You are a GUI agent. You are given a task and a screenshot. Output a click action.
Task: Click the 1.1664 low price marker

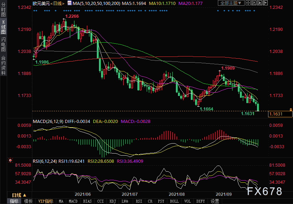click(206, 109)
